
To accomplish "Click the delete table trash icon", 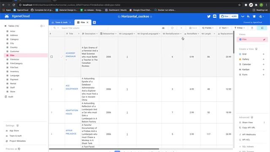I will point(252,28).
